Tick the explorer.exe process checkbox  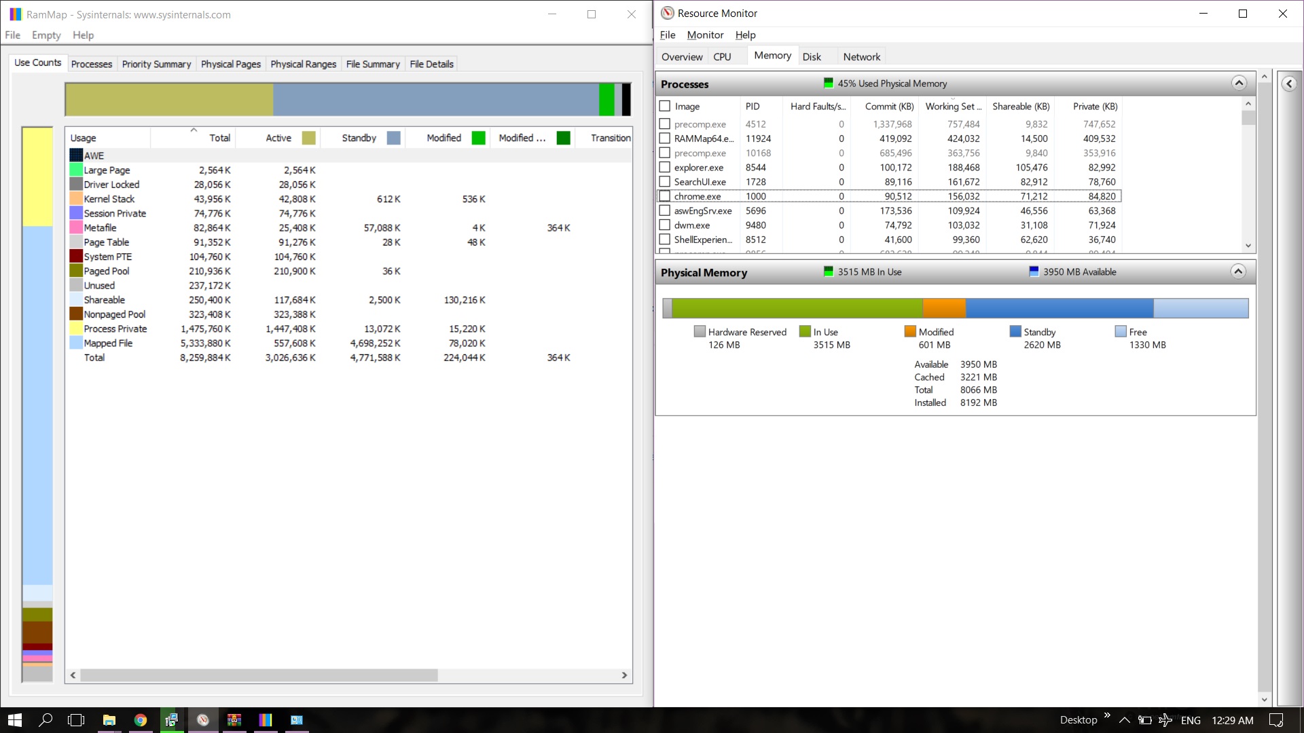click(x=665, y=168)
